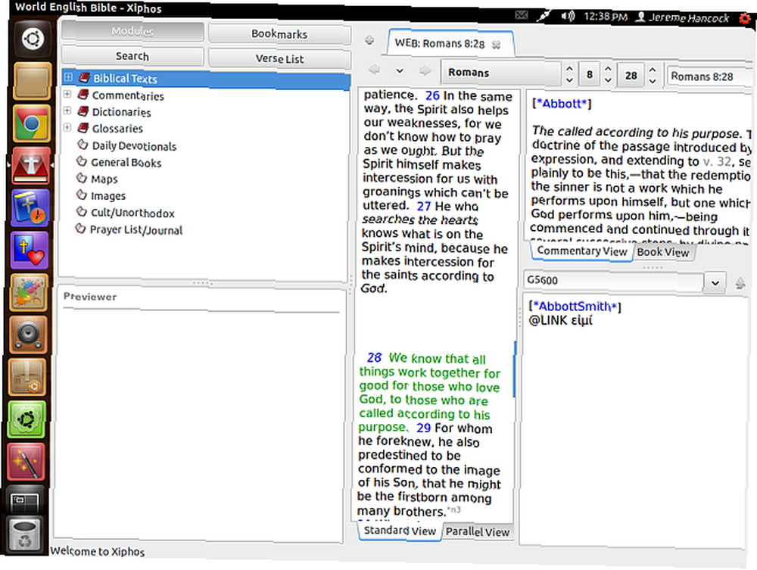
Task: Open the Ubuntu Dash home icon
Action: point(33,39)
